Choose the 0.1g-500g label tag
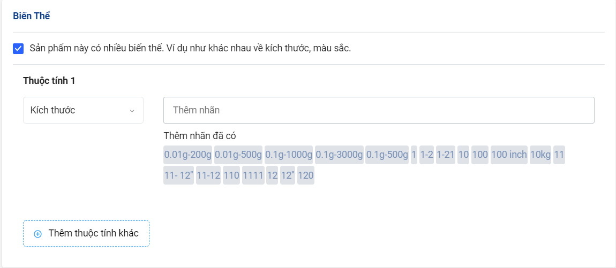The image size is (616, 268). [387, 155]
